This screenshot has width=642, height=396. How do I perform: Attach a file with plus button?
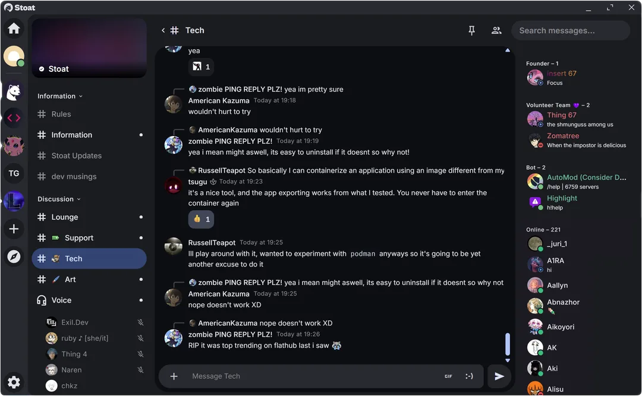(174, 376)
